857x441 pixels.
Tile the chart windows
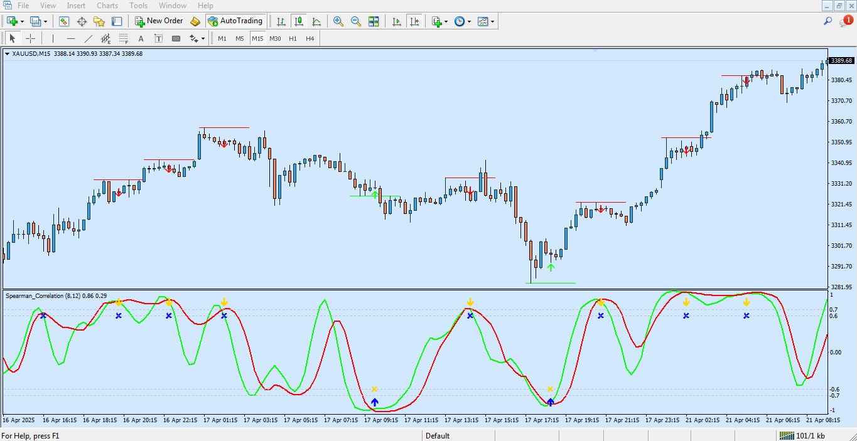(x=374, y=21)
